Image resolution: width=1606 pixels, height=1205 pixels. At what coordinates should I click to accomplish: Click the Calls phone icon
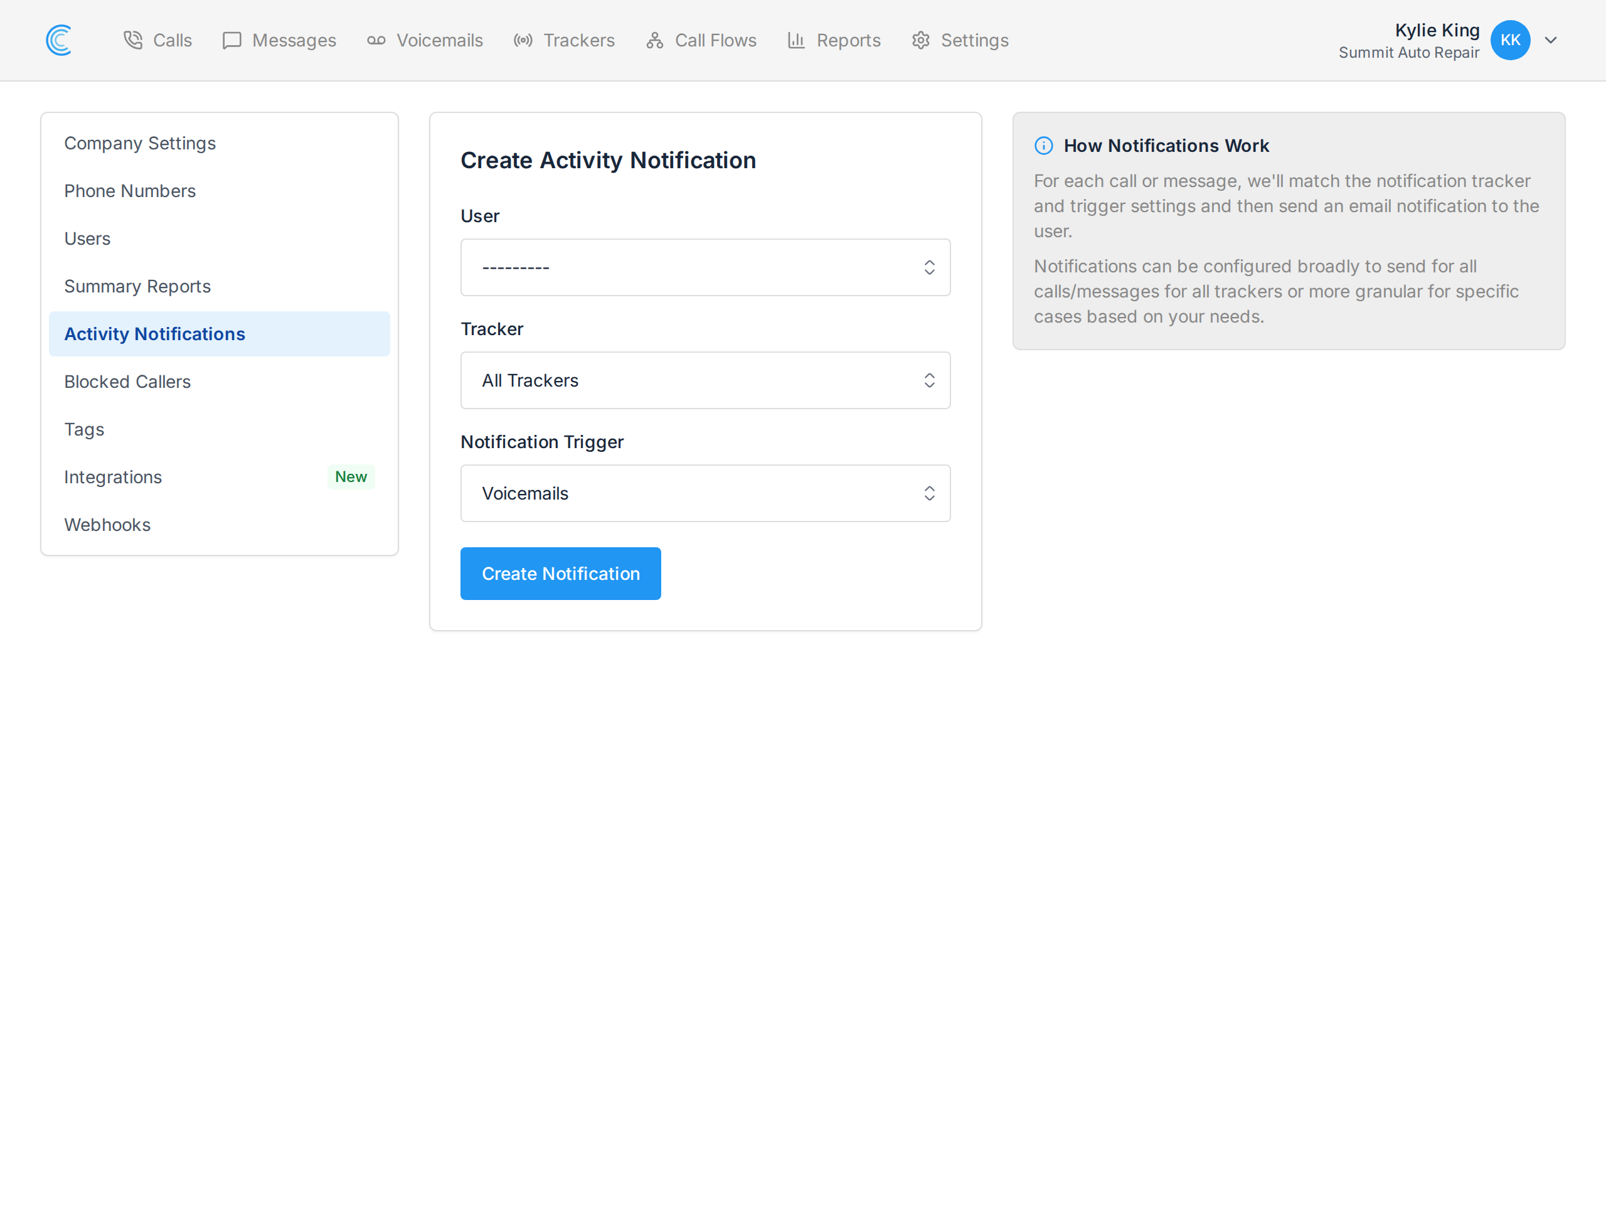pyautogui.click(x=133, y=40)
